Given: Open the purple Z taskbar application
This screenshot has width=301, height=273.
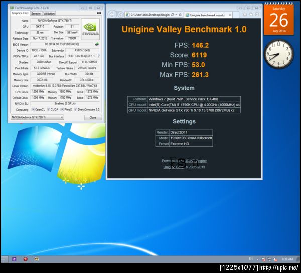Looking at the screenshot, I should 14,259.
